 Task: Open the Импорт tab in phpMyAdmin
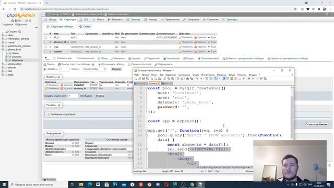click(151, 20)
